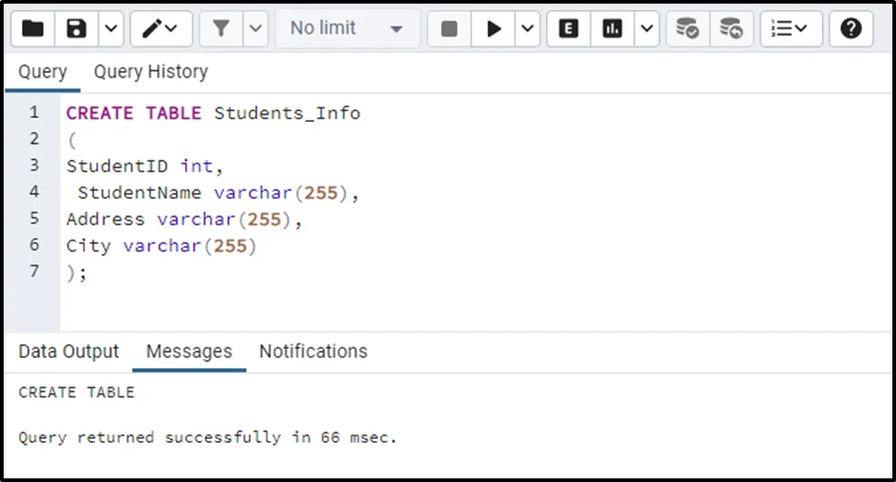Switch to the Query History tab

click(x=150, y=72)
